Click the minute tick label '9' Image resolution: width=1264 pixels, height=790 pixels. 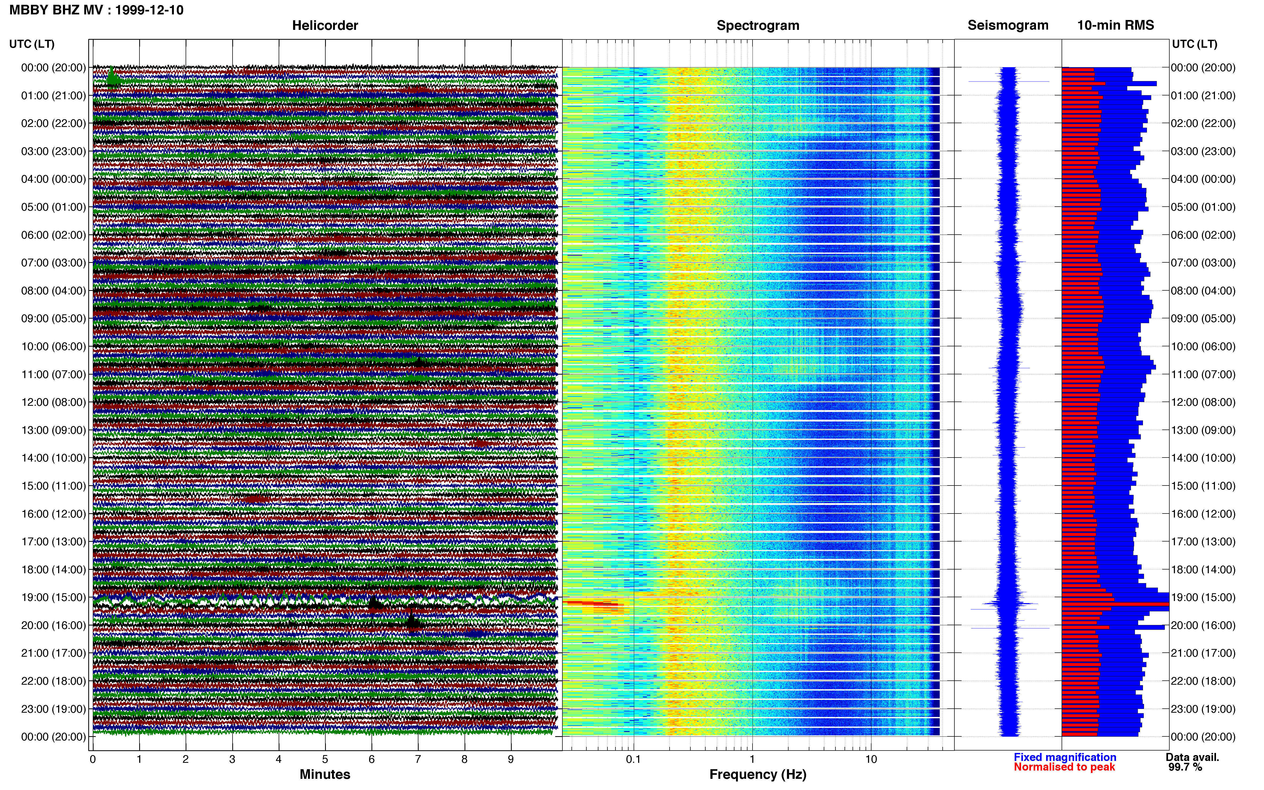pos(510,759)
